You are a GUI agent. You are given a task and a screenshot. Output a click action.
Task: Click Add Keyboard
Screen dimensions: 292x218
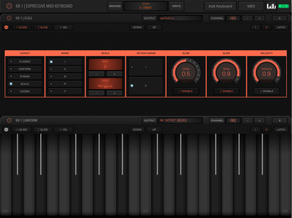point(220,6)
